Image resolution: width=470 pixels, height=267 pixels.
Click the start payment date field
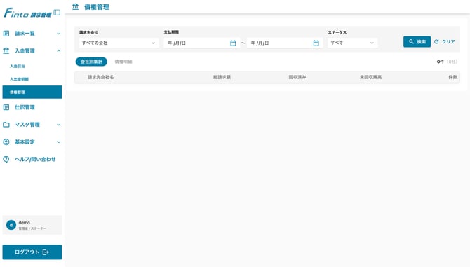[201, 43]
